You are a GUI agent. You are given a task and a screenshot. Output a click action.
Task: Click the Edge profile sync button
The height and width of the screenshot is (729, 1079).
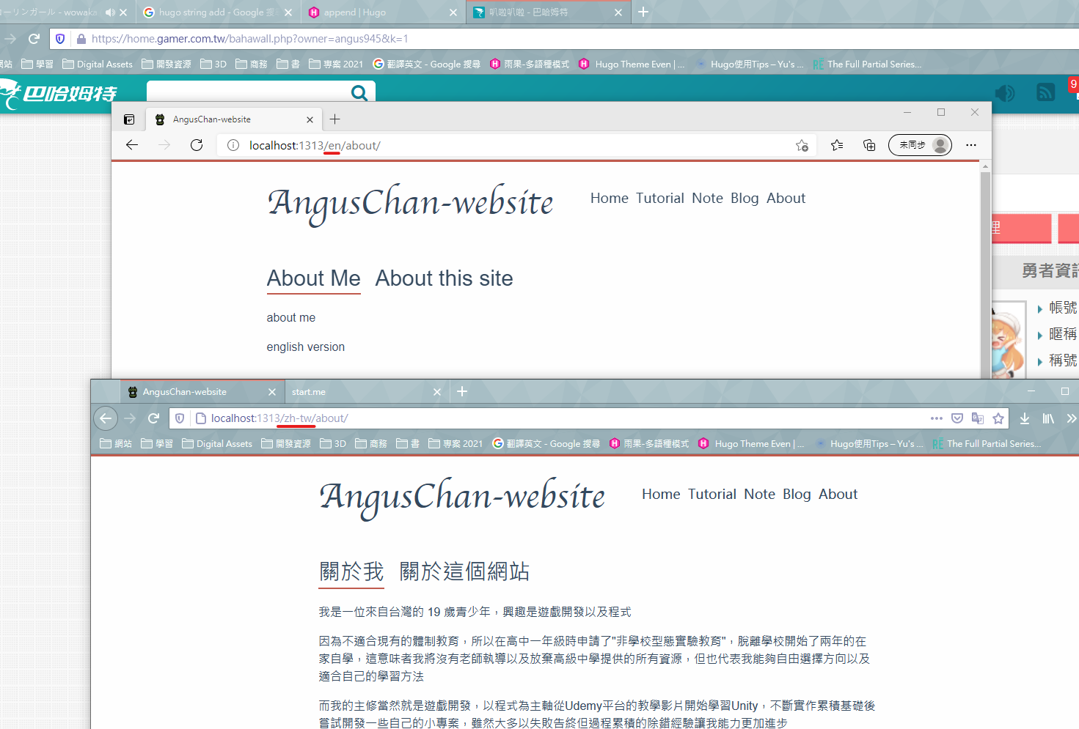(920, 145)
